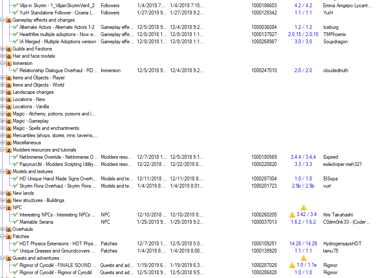The width and height of the screenshot is (387, 278).
Task: Click the Overhauls folder icon
Action: coord(8,230)
